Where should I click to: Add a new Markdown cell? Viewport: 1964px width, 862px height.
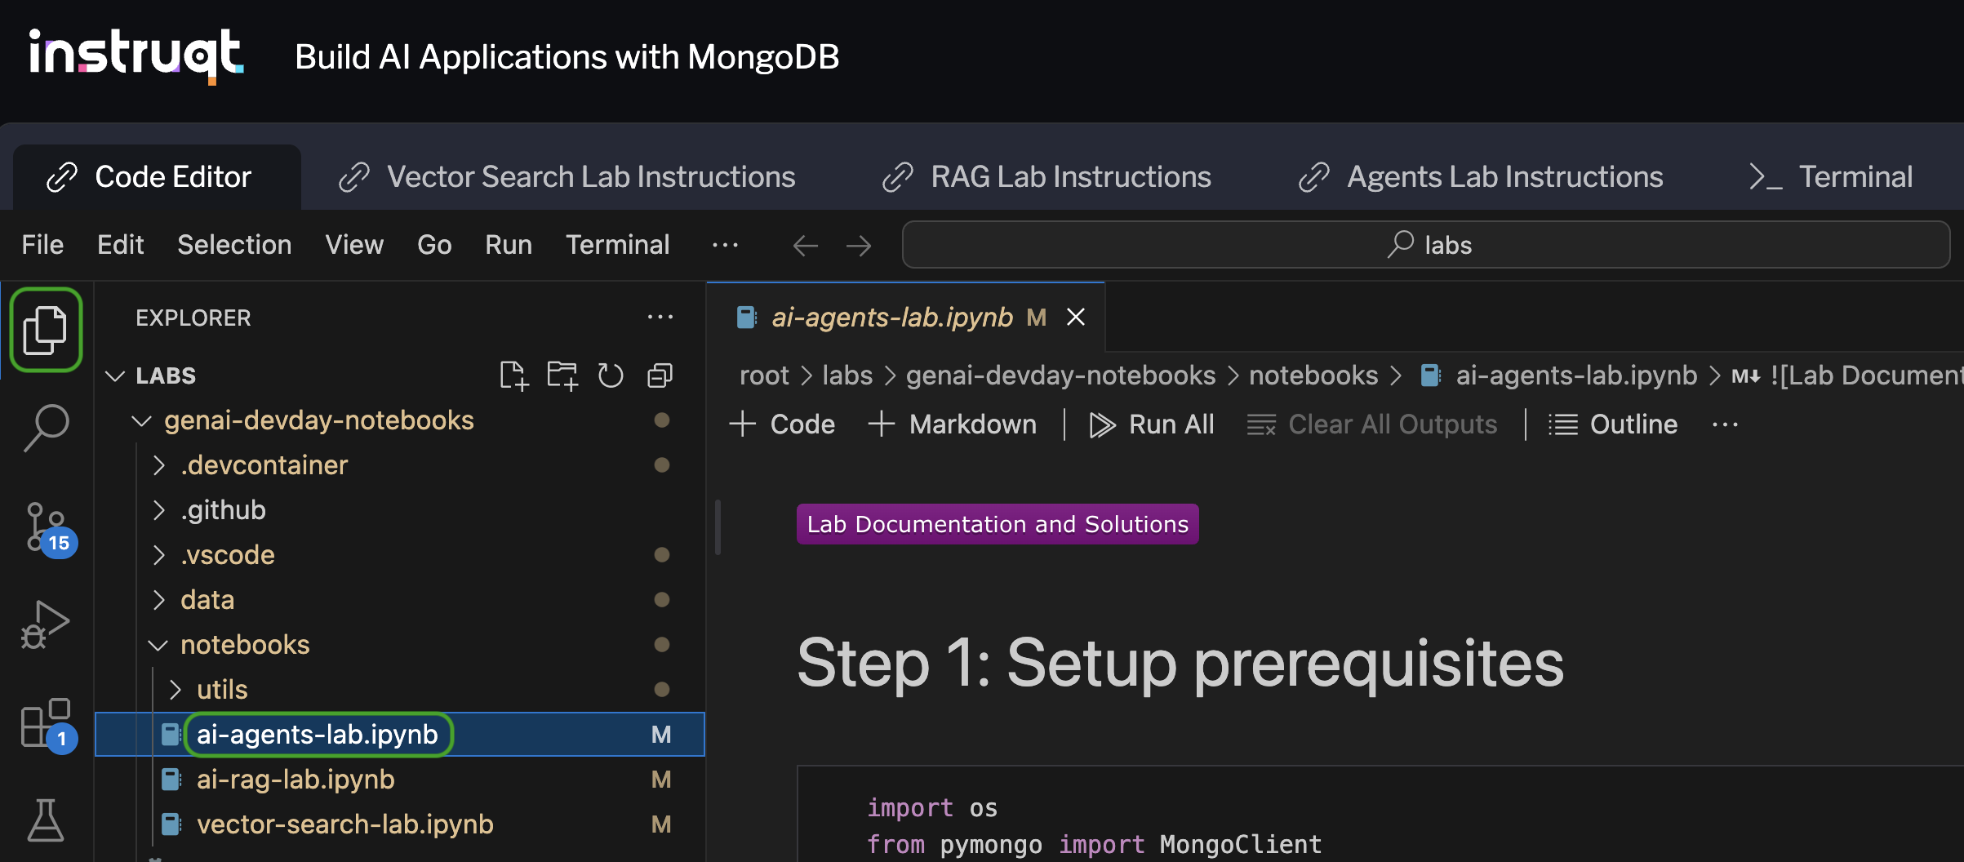(952, 424)
